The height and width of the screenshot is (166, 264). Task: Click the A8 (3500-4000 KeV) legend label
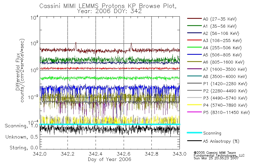(x=225, y=77)
